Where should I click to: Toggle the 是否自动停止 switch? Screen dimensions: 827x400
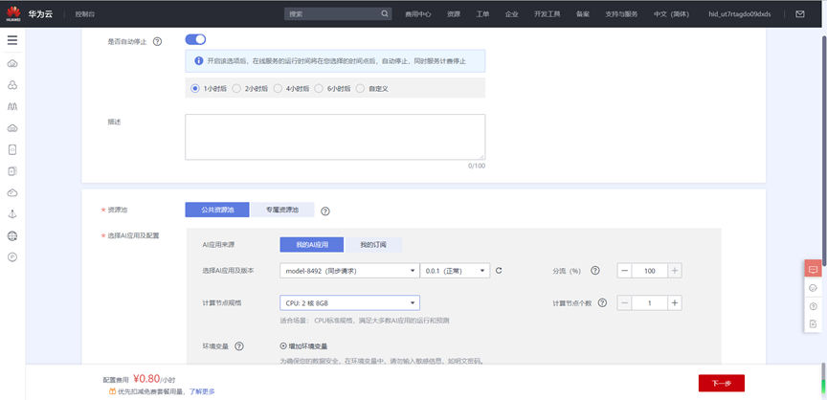click(195, 39)
